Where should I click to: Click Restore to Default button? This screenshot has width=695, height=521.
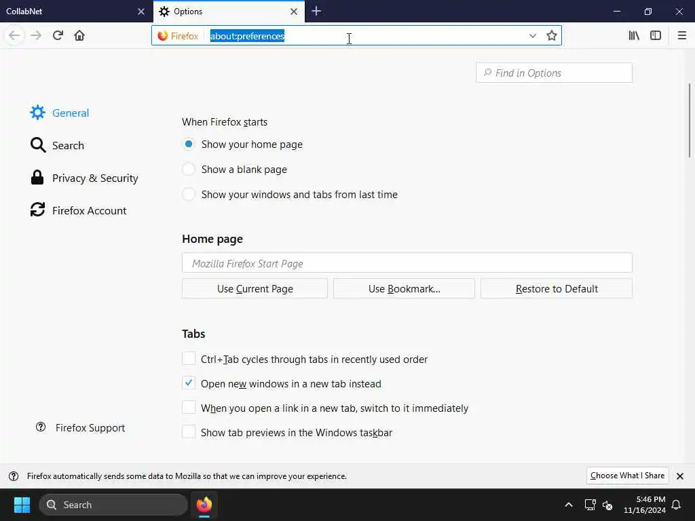pyautogui.click(x=557, y=289)
